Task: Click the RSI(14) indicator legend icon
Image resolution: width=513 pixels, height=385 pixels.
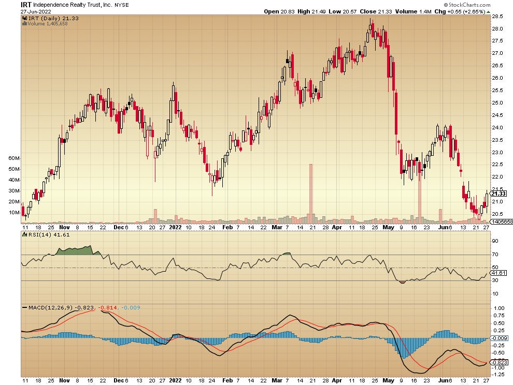Action: (x=24, y=234)
